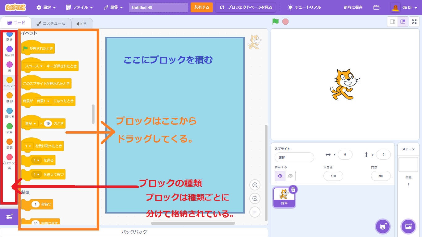Click the project title field Untitled-48
The width and height of the screenshot is (422, 237).
(158, 7)
